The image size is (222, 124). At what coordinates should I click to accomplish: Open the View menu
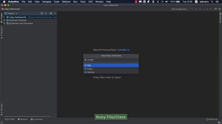tap(37, 2)
